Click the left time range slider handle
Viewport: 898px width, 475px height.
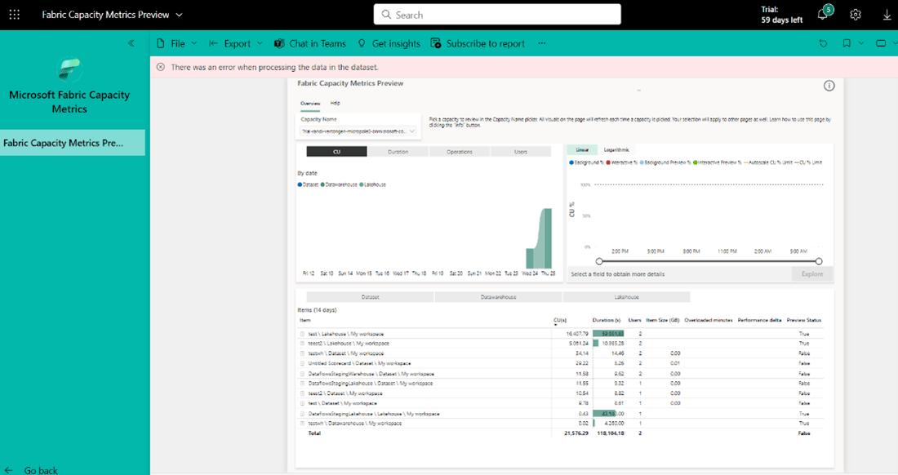click(x=599, y=261)
